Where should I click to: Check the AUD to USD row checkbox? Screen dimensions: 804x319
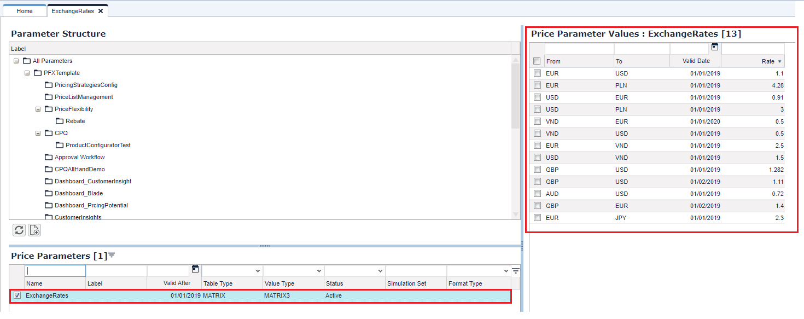[537, 194]
